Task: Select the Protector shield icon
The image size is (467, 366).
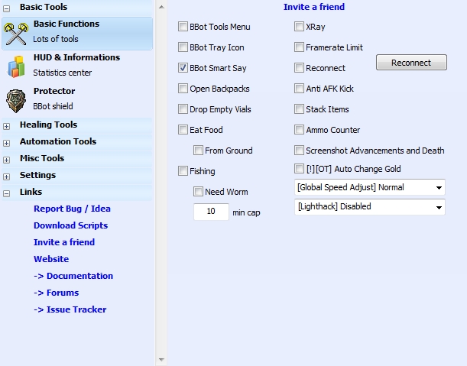Action: coord(16,99)
